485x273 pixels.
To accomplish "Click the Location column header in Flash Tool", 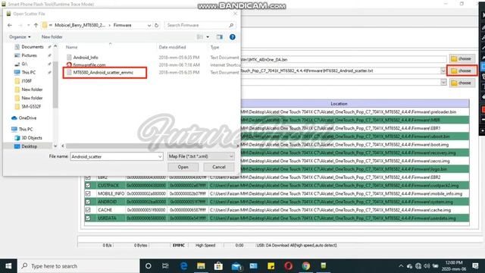I will tap(339, 104).
